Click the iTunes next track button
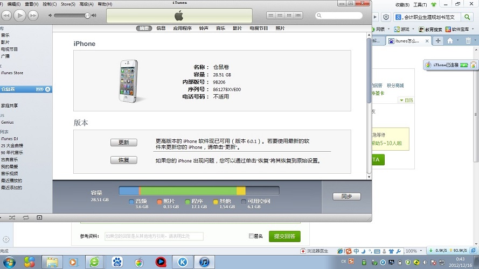This screenshot has width=479, height=269. pos(33,15)
